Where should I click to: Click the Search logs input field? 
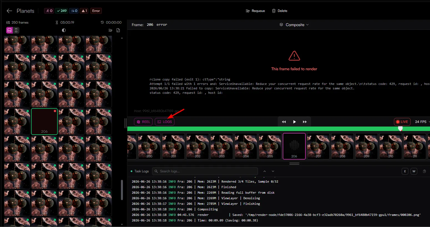pyautogui.click(x=205, y=171)
